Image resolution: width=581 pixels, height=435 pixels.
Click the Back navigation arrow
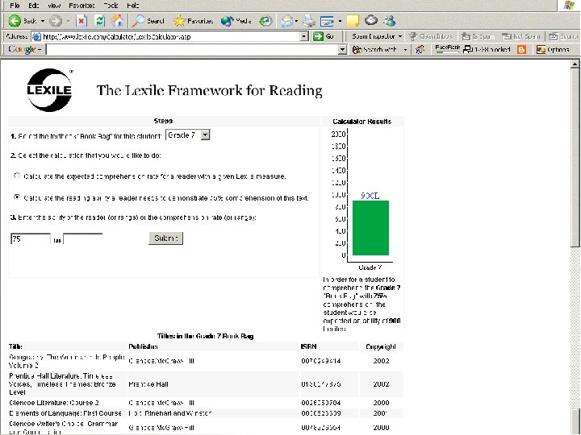click(15, 21)
